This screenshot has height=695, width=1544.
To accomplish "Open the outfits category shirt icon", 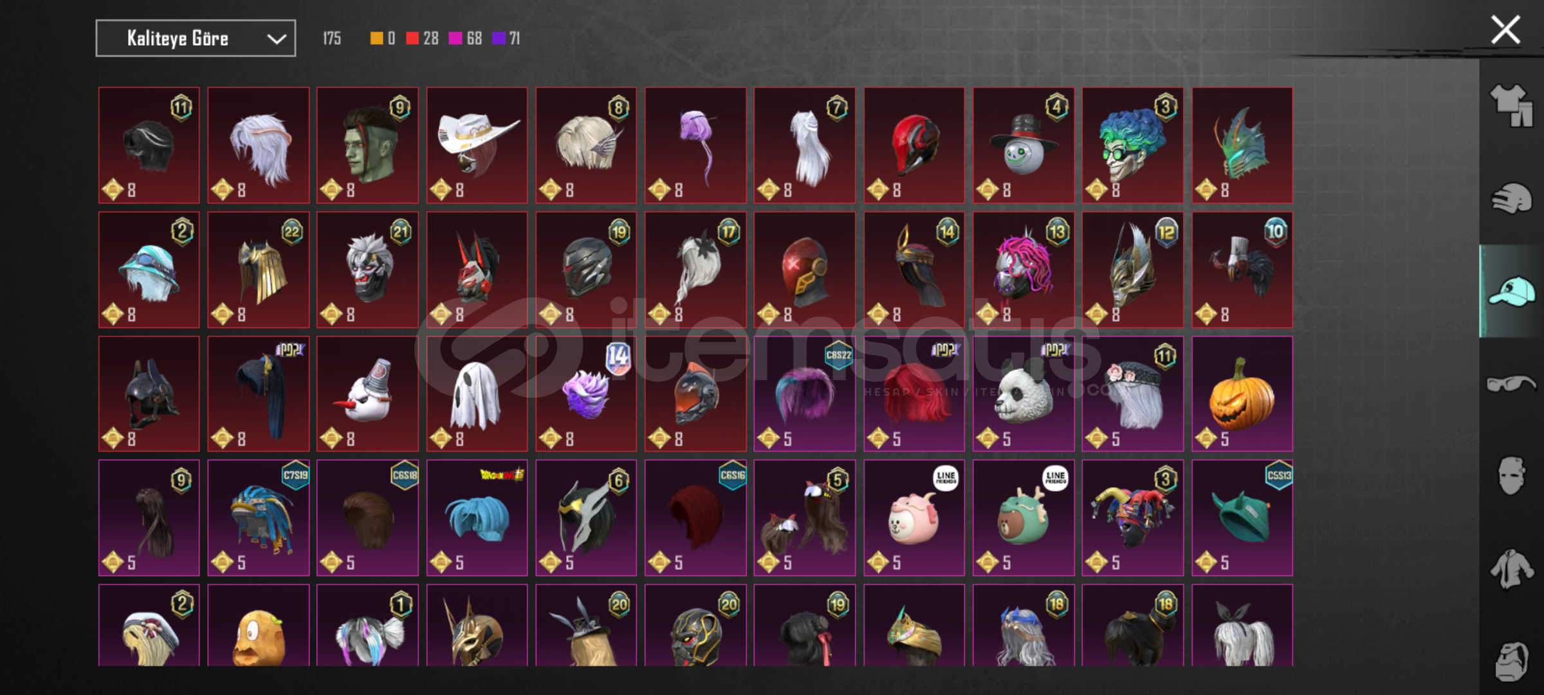I will [1511, 105].
